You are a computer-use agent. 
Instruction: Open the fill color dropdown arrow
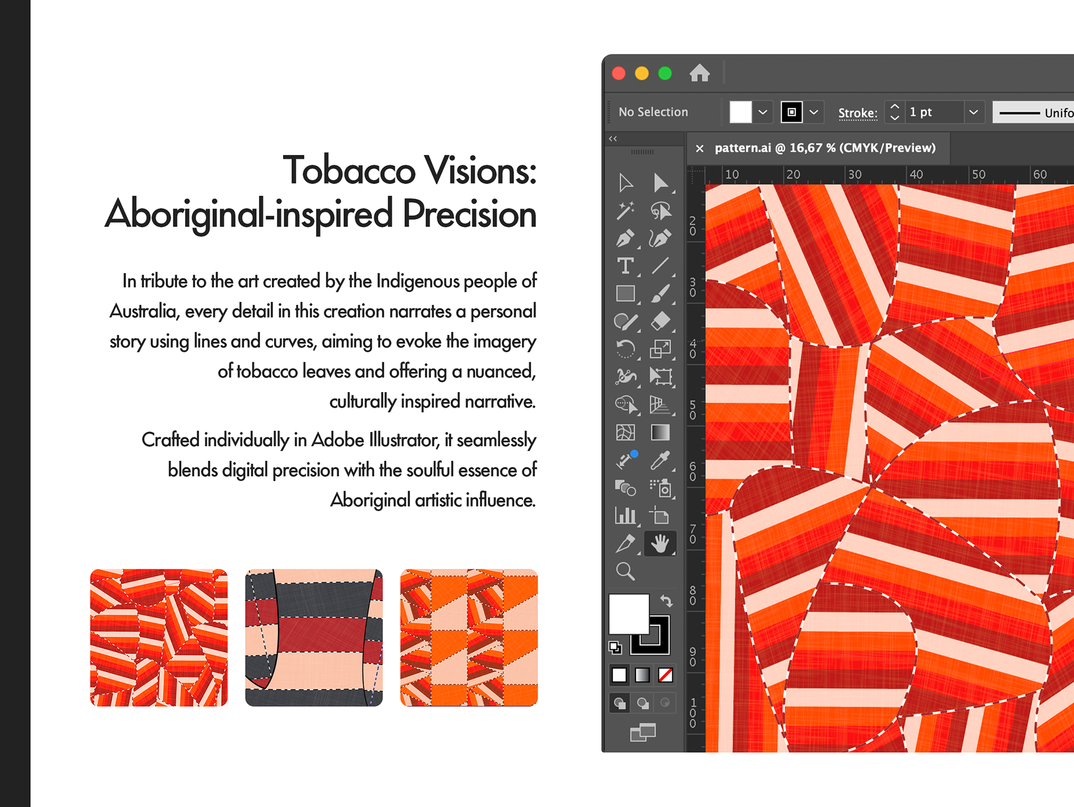pos(762,112)
